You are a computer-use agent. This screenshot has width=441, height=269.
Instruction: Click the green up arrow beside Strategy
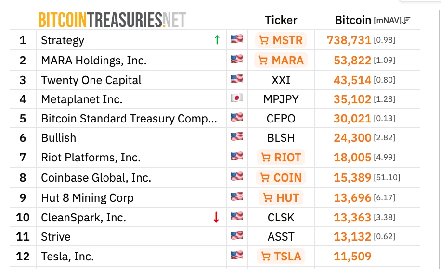217,40
